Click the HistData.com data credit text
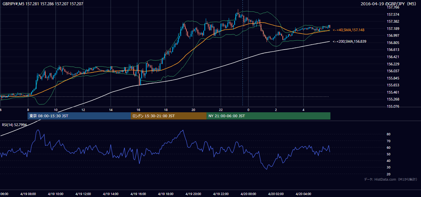 390,179
